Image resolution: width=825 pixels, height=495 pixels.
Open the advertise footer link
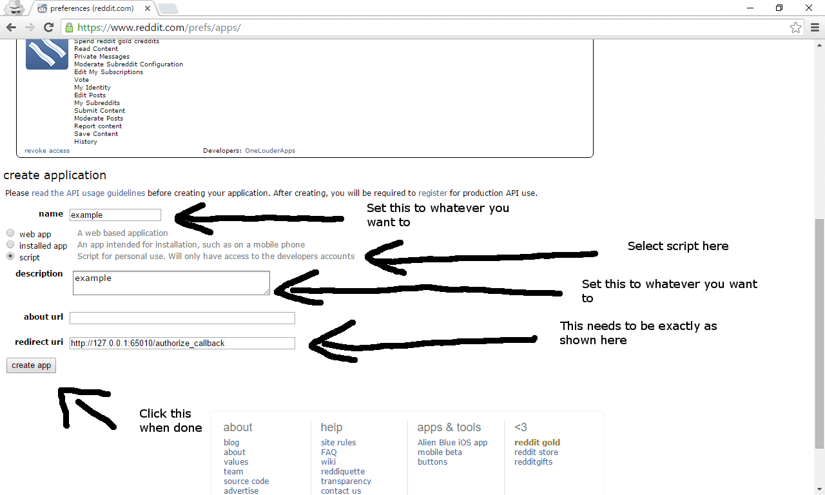(241, 491)
